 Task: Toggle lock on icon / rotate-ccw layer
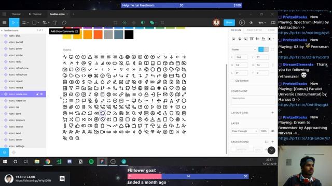click(x=37, y=94)
